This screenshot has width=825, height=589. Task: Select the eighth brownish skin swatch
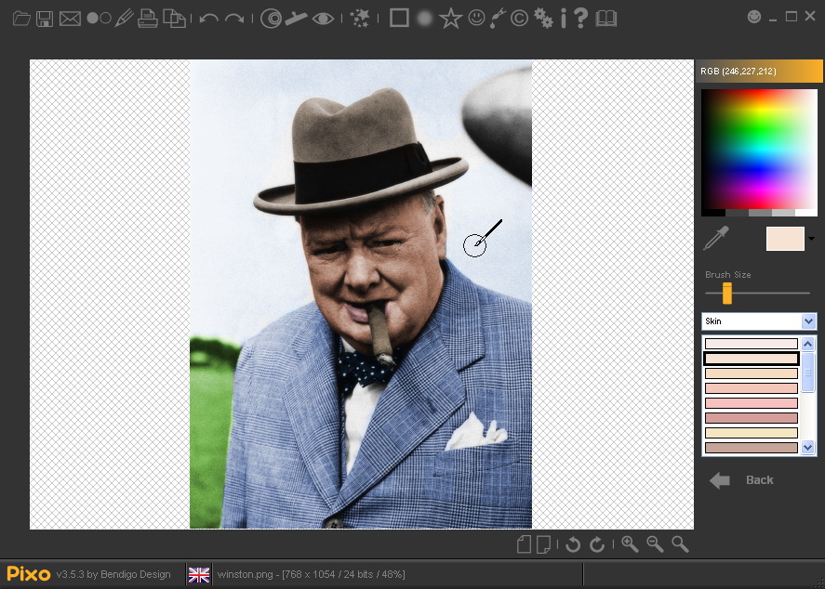pyautogui.click(x=752, y=448)
